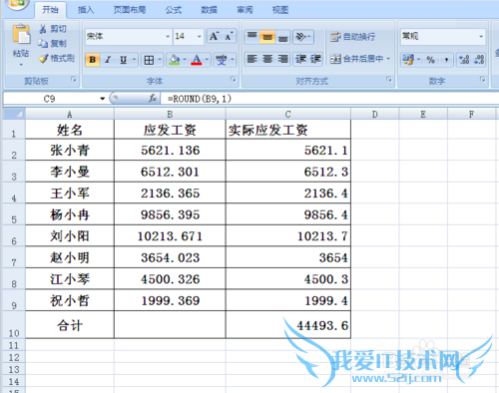Set bottom vertical alignment
This screenshot has width=499, height=393.
282,37
